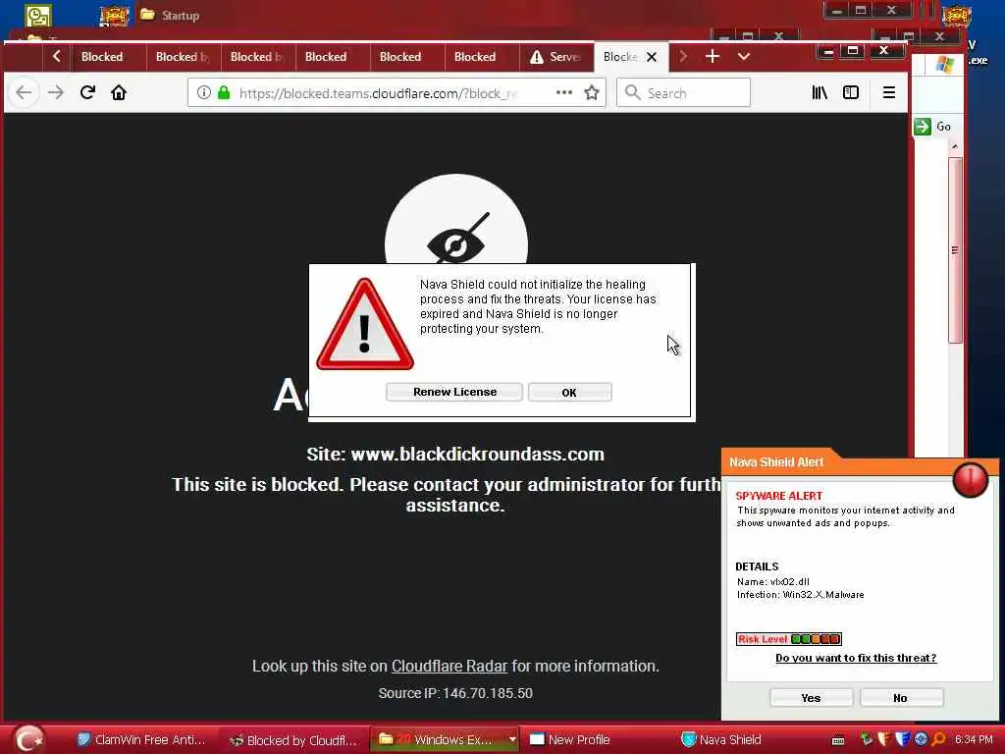Click the background window's vertical scrollbar thumb
Viewport: 1005px width, 754px height.
pyautogui.click(x=955, y=250)
